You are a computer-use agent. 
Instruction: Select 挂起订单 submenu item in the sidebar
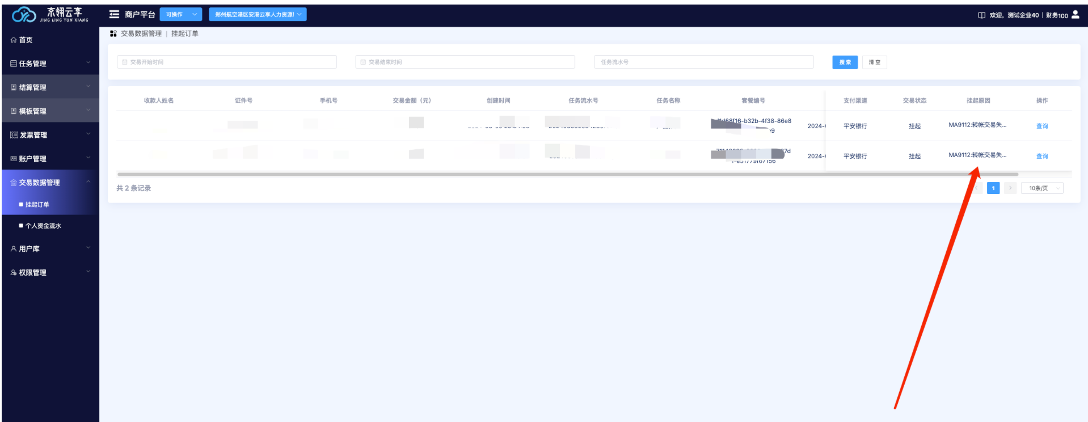(x=37, y=205)
